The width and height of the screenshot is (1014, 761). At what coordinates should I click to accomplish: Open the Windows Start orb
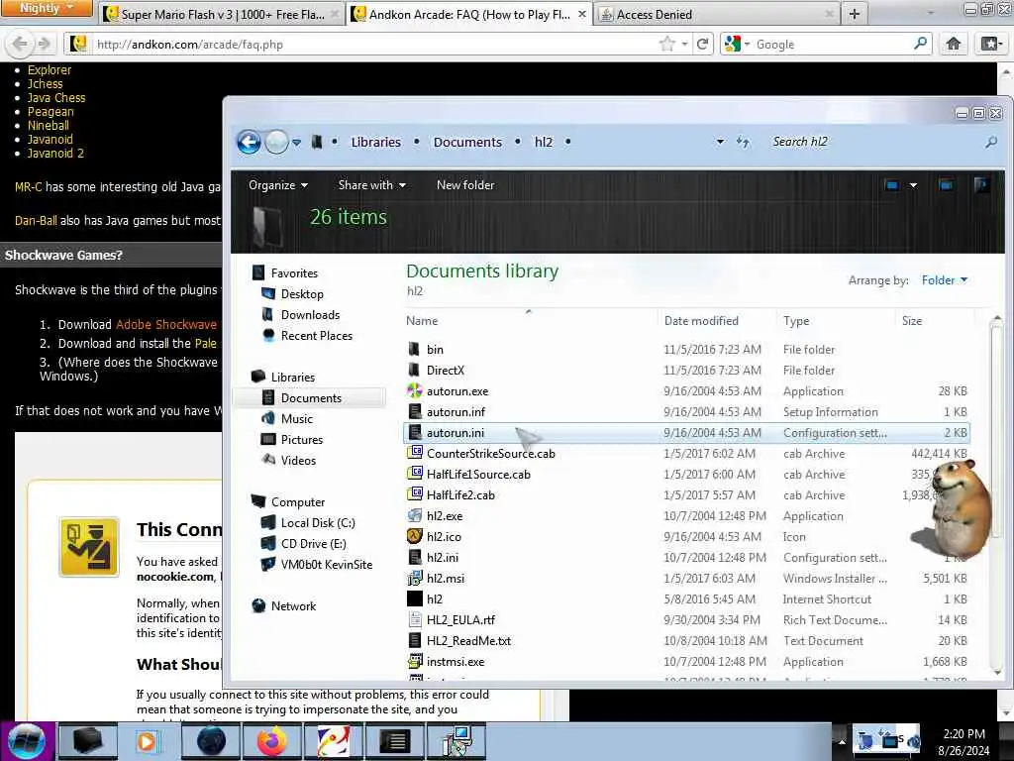pyautogui.click(x=27, y=741)
